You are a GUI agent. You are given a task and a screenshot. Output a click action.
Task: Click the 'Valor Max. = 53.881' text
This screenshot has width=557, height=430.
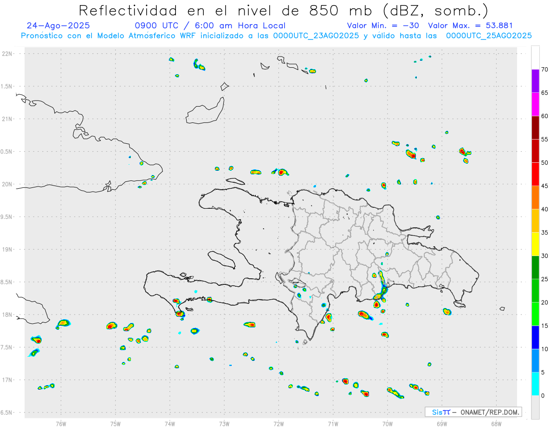pyautogui.click(x=470, y=26)
